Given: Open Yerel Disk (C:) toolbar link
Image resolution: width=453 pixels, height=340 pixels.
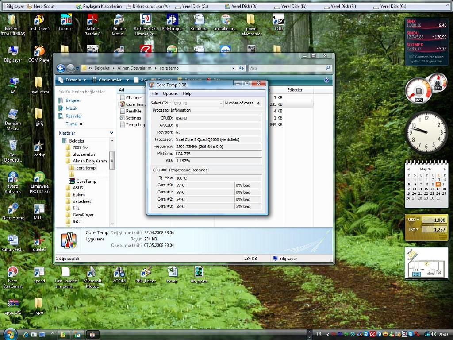Looking at the screenshot, I should click(192, 6).
